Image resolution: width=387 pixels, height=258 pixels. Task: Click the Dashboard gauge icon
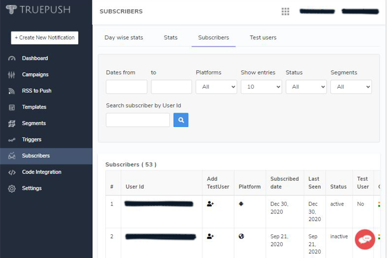click(x=12, y=59)
